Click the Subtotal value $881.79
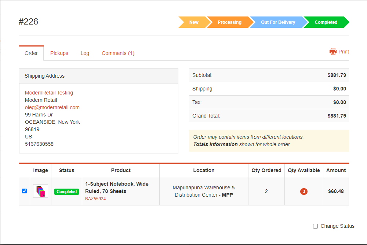Image resolution: width=367 pixels, height=245 pixels. tap(337, 75)
